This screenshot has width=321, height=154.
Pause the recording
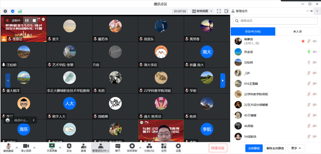[x=27, y=20]
